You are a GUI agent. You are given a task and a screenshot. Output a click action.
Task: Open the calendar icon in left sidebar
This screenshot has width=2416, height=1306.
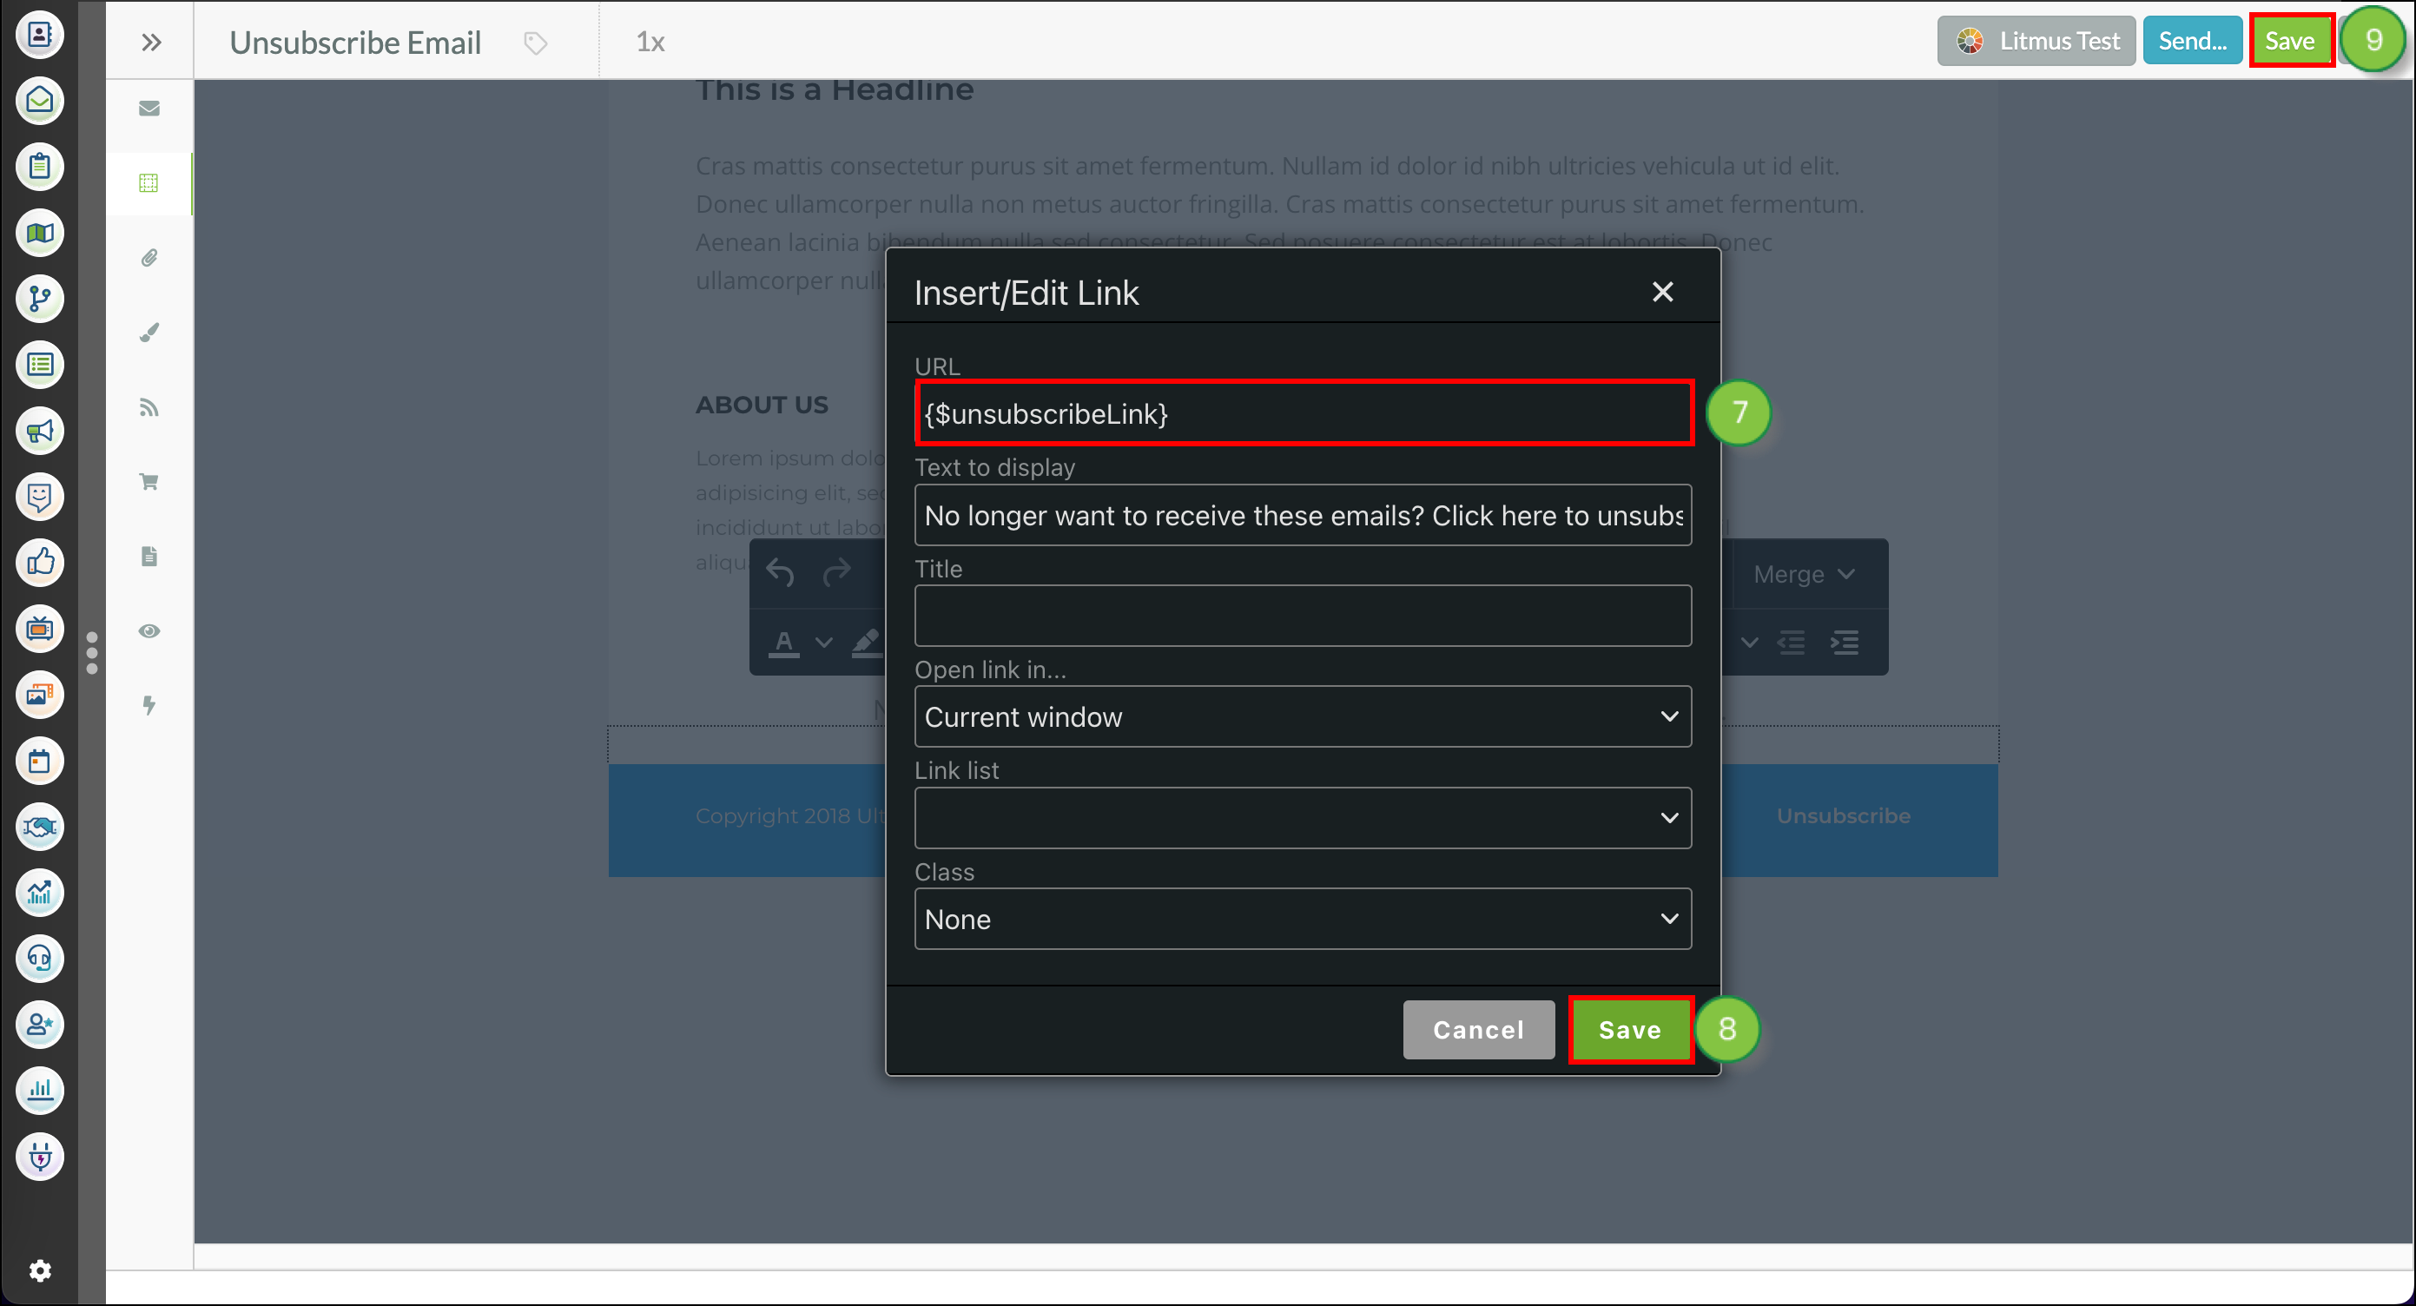click(x=39, y=761)
